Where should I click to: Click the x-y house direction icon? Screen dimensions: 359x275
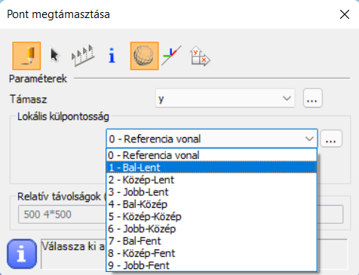[200, 57]
